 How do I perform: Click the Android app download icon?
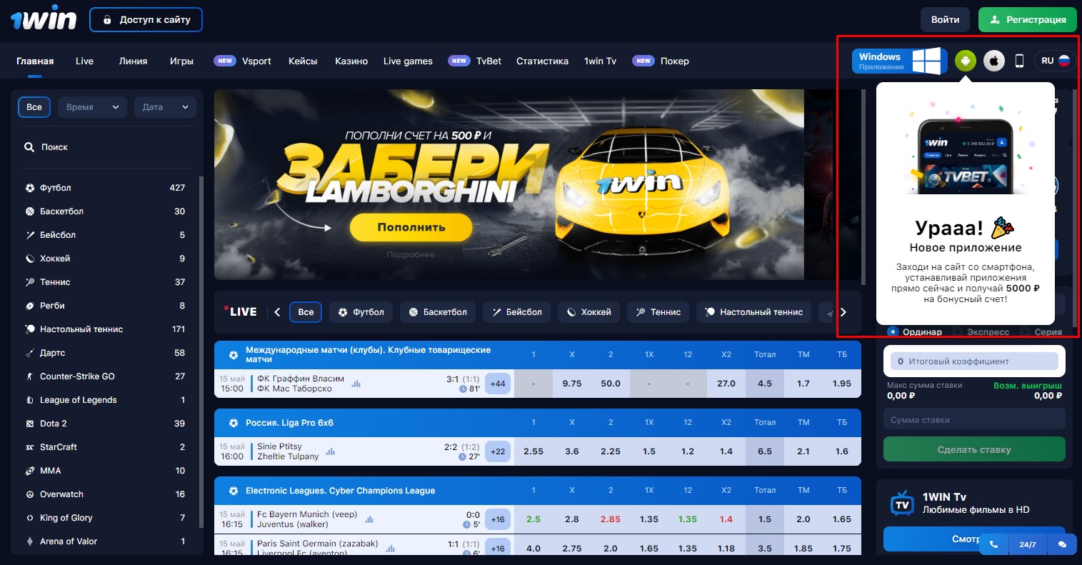click(965, 61)
